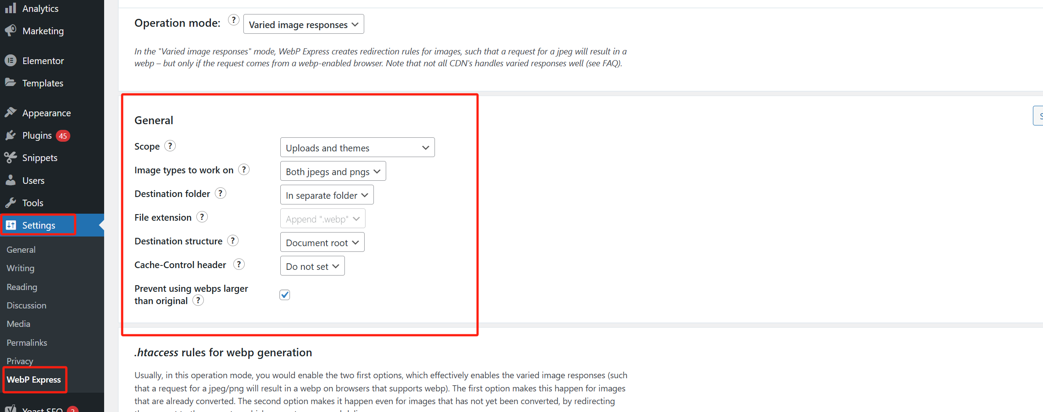Open Elementor sidebar menu item

point(43,61)
